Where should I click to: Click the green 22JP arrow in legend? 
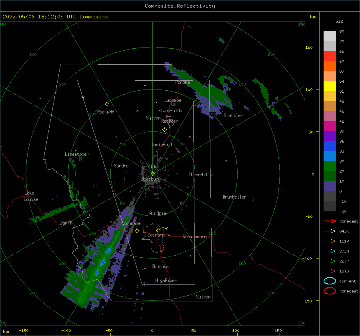[330, 261]
